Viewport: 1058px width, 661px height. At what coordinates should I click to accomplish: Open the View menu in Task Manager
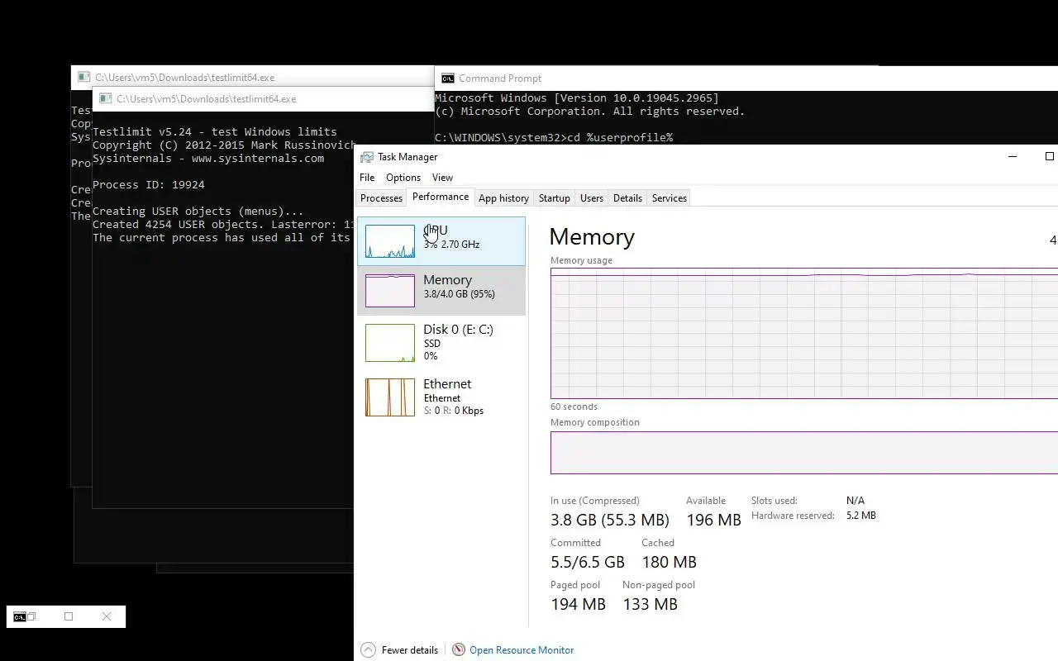442,178
